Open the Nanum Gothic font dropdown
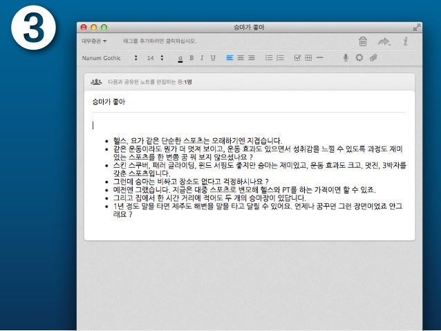This screenshot has width=441, height=331. point(110,58)
